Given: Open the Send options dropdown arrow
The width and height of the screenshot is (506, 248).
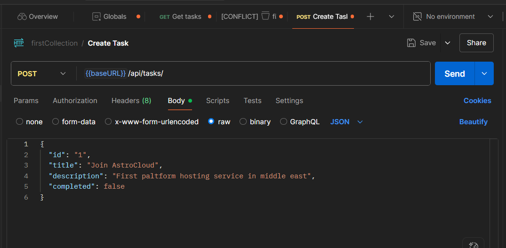Looking at the screenshot, I should point(484,73).
